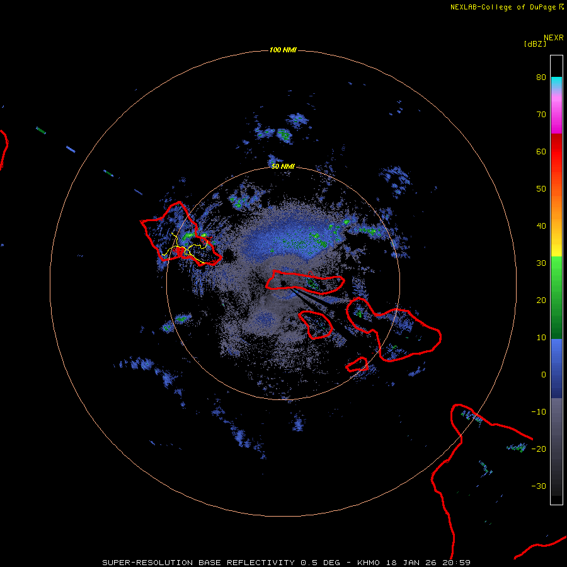Click the 40 value on dBZ scale
Viewport: 567px width, 567px height.
[541, 226]
